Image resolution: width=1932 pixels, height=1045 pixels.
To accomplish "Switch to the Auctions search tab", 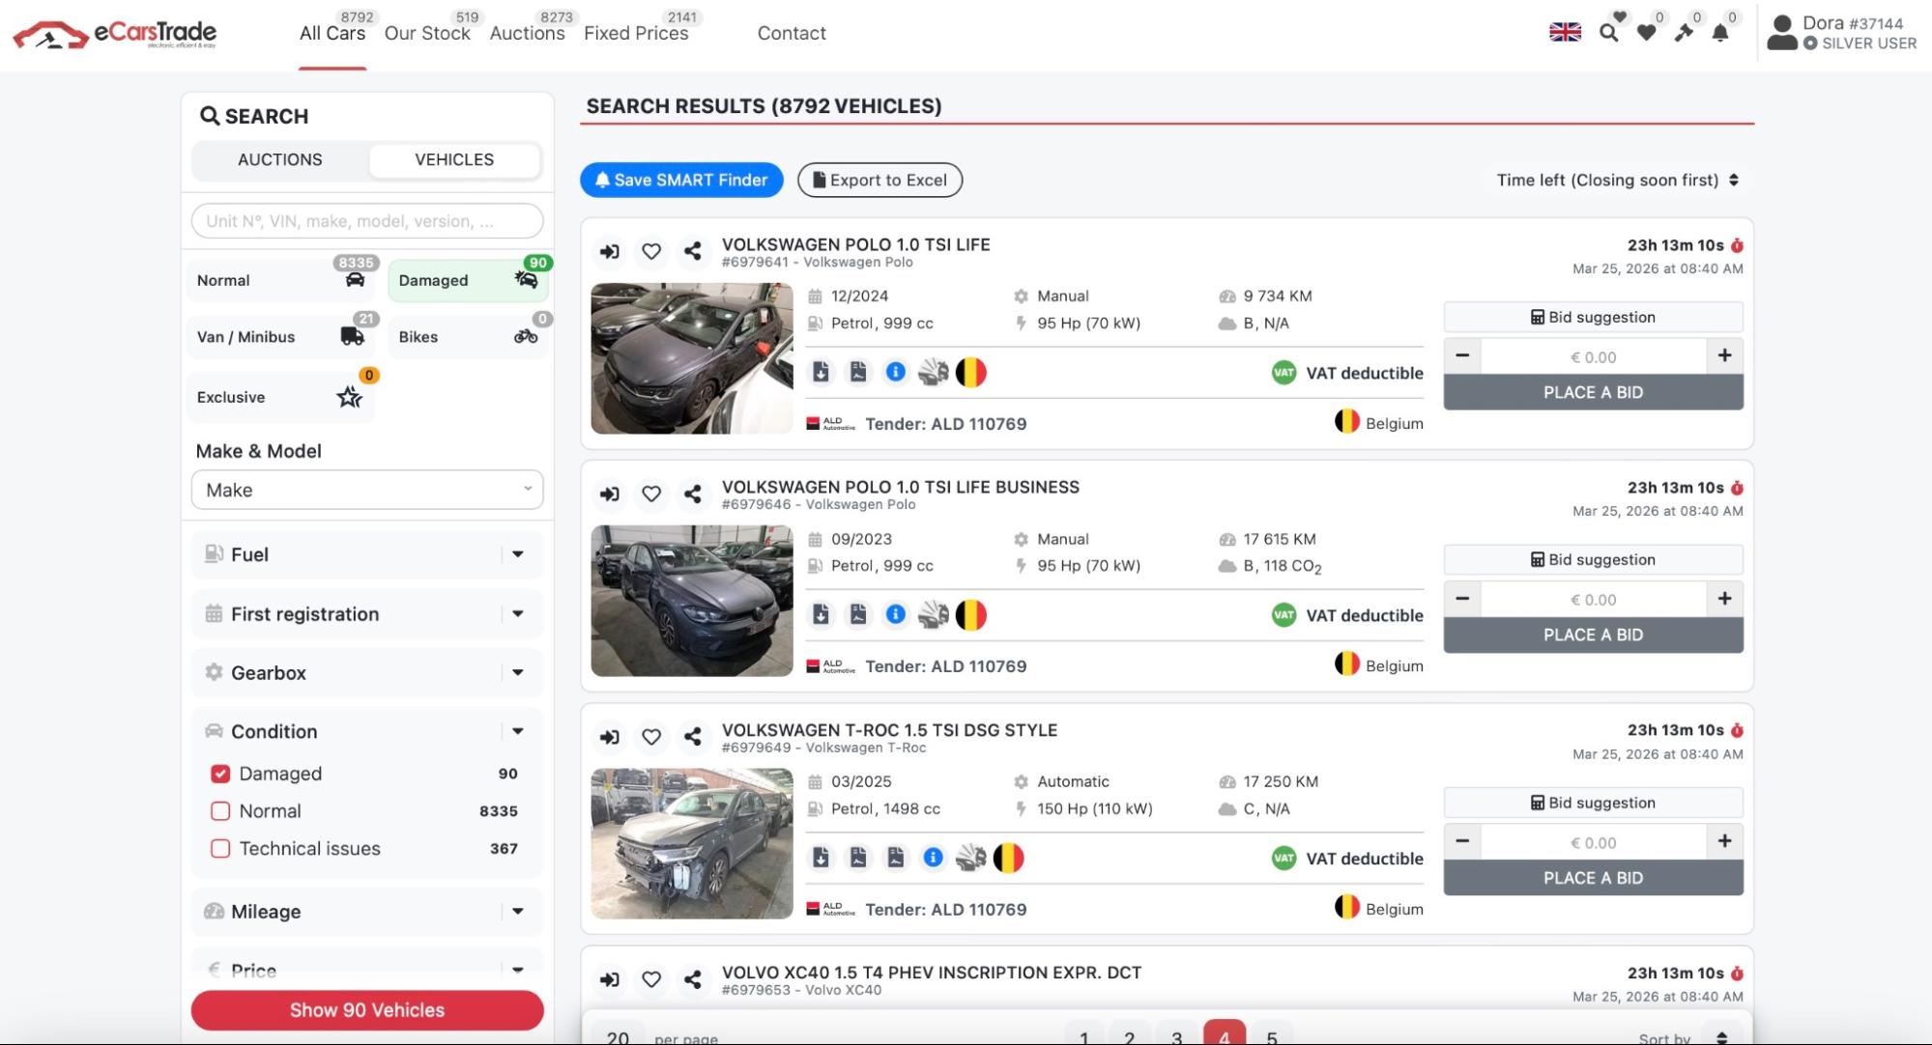I will click(280, 159).
